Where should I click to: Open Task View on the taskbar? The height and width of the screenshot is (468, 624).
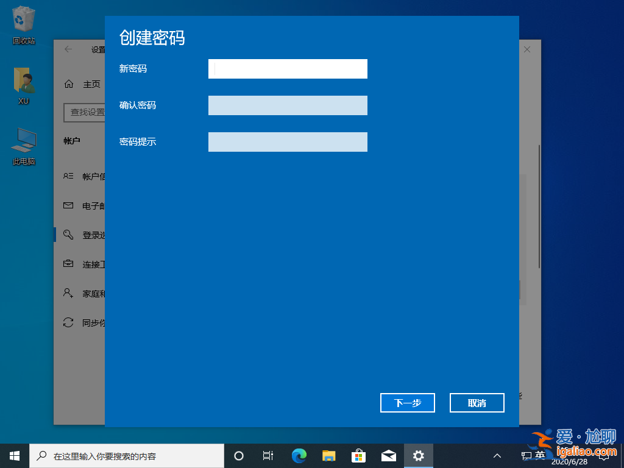(268, 455)
